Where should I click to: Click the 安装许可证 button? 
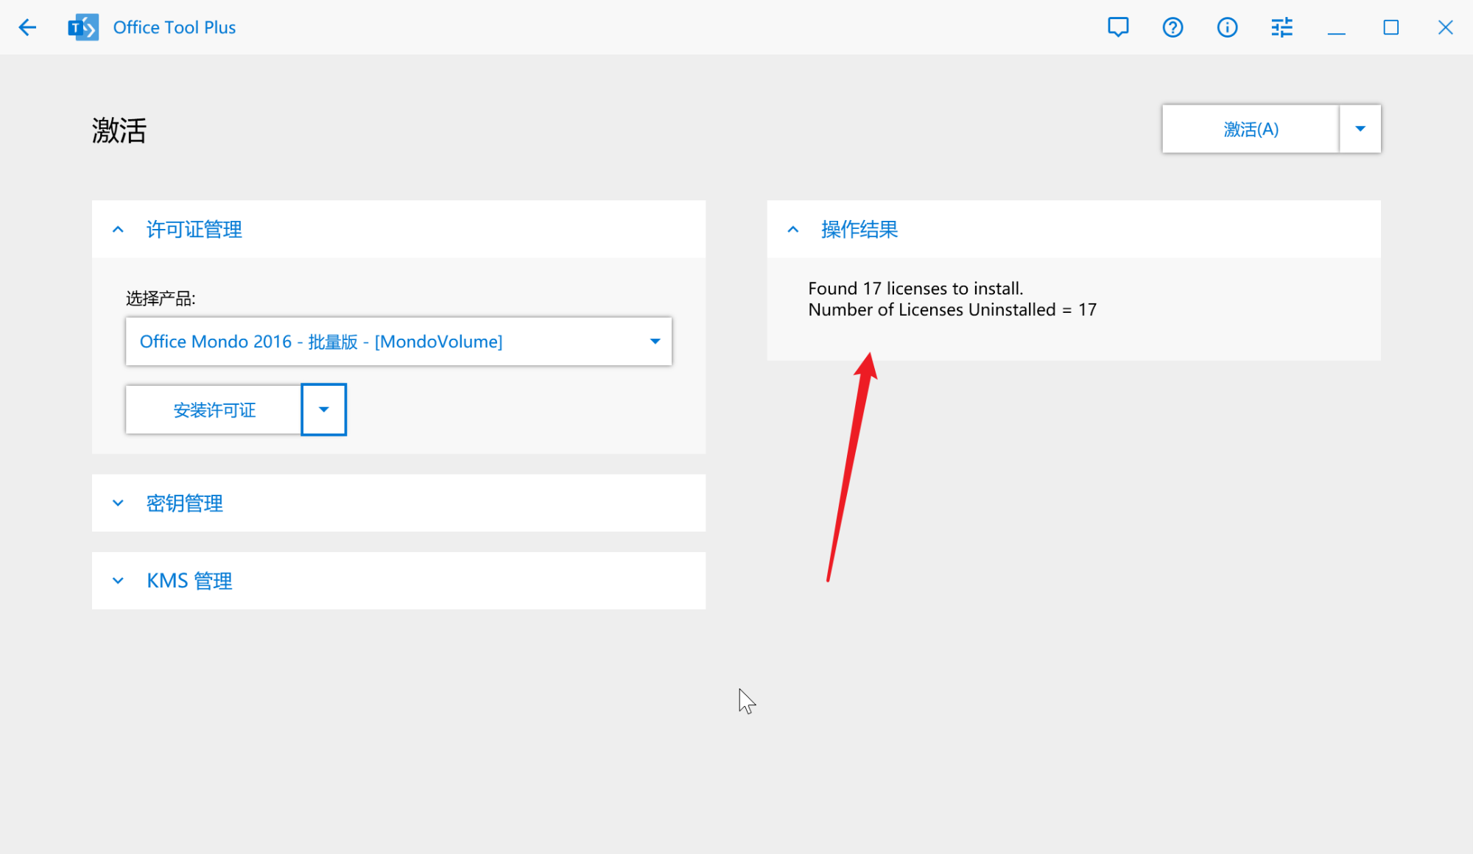[214, 410]
